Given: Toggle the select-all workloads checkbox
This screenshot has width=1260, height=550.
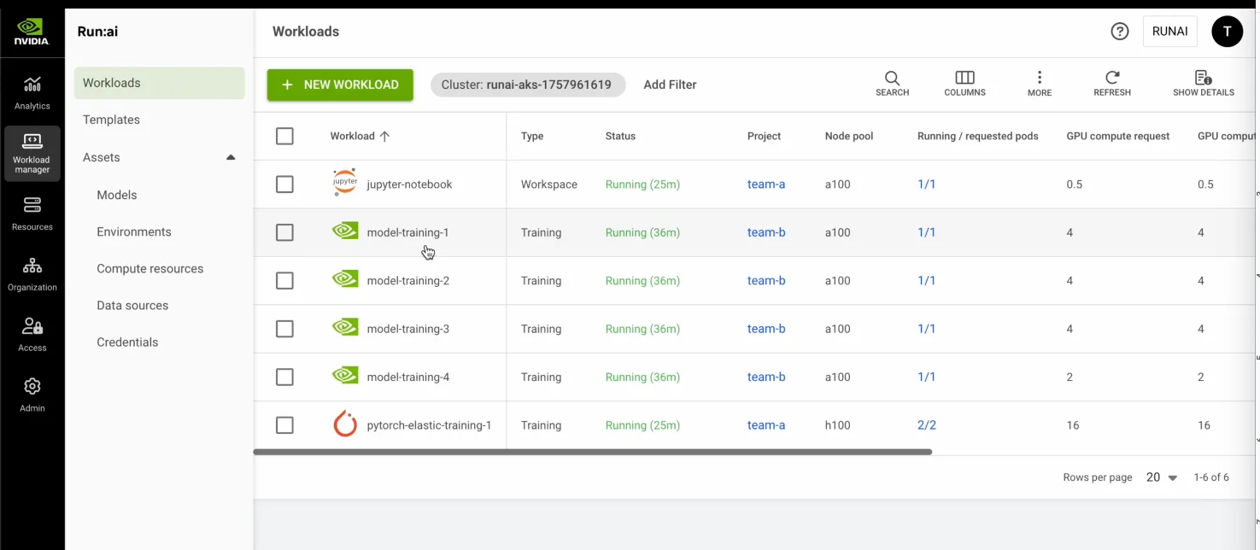Looking at the screenshot, I should pyautogui.click(x=284, y=135).
